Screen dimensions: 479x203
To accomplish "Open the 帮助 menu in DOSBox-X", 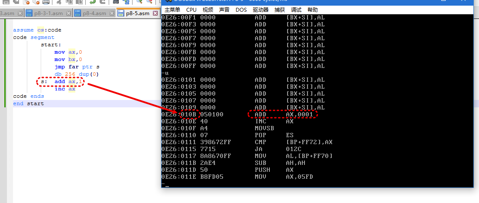I will pos(313,10).
